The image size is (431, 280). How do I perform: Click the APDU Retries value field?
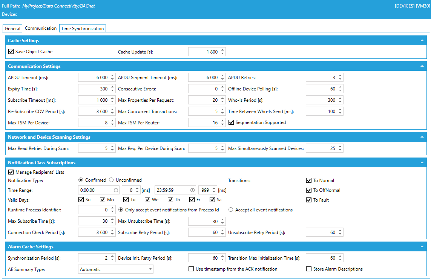tap(321, 78)
